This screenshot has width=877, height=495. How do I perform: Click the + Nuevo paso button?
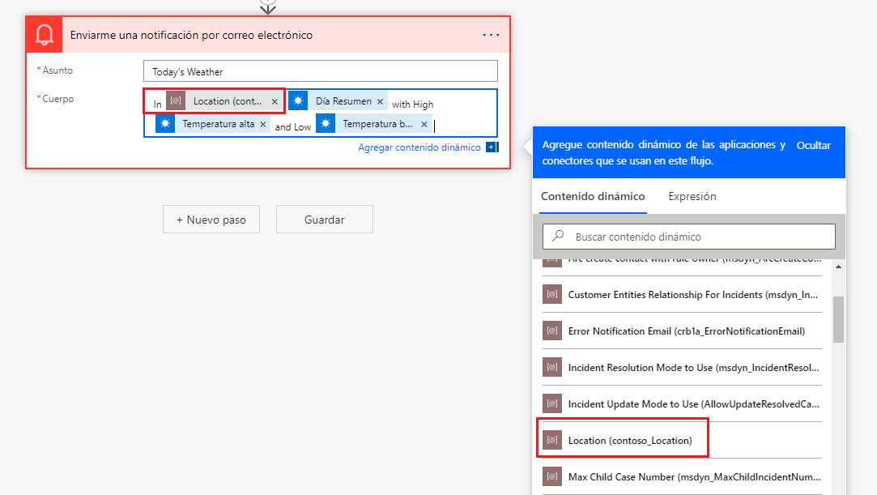[211, 219]
